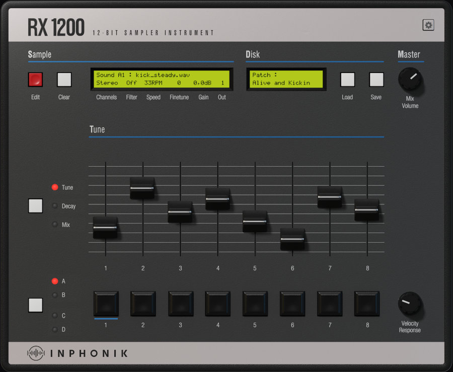This screenshot has width=453, height=372.
Task: Click the Clear sample button
Action: tap(63, 80)
